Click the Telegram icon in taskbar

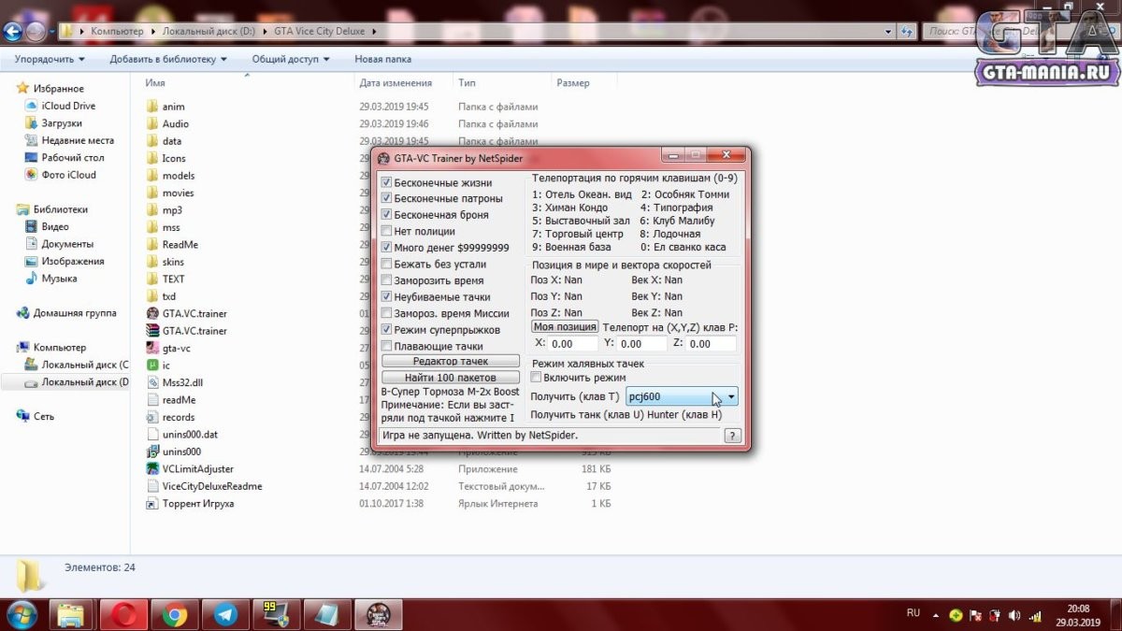point(224,614)
